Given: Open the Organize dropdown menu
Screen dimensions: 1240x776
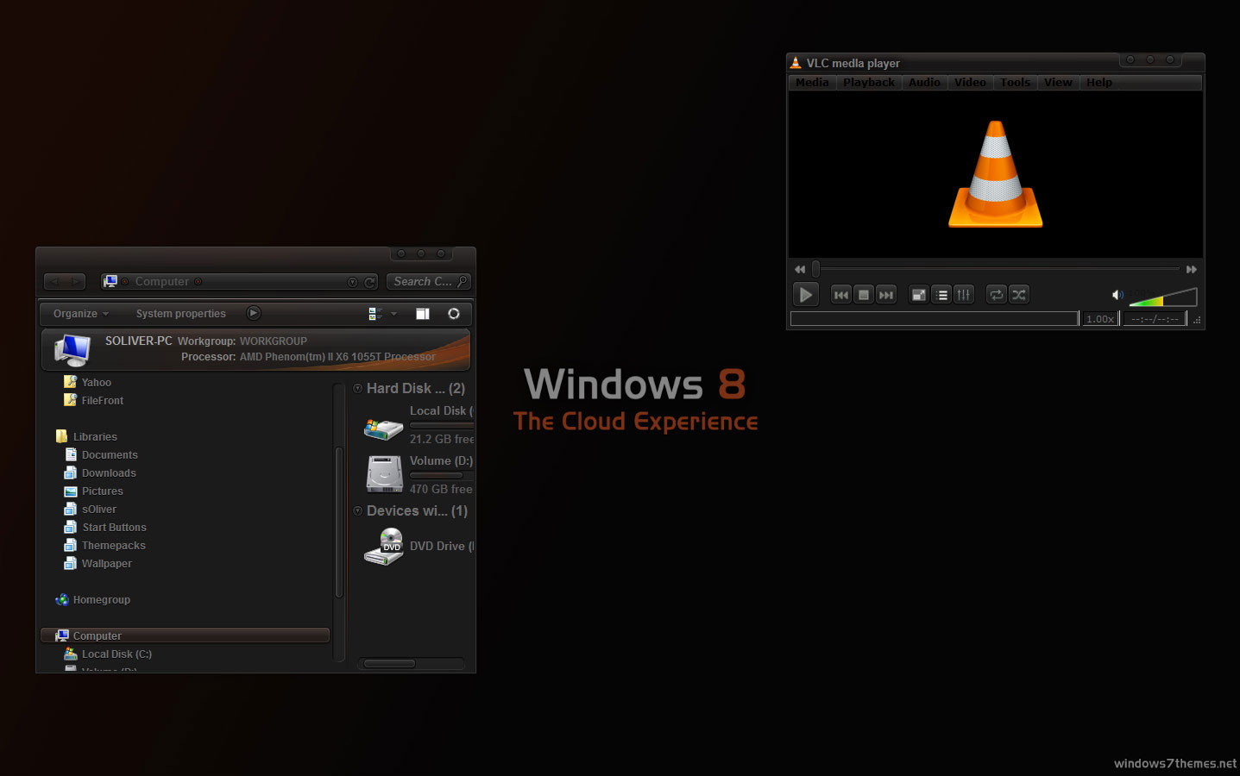Looking at the screenshot, I should tap(81, 314).
